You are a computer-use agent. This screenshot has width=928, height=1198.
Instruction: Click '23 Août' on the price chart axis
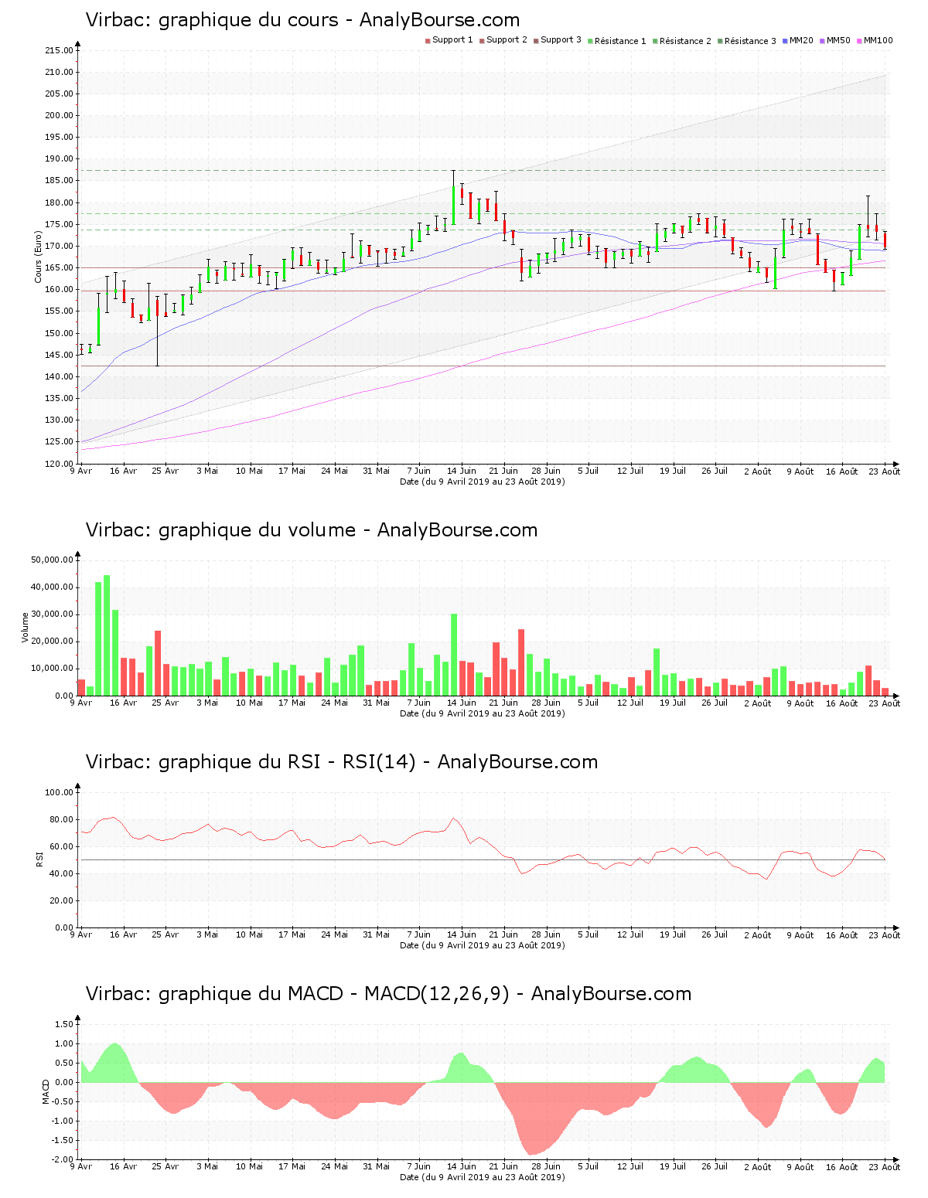[x=885, y=471]
